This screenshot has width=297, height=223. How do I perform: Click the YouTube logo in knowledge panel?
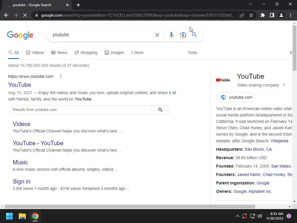[223, 80]
